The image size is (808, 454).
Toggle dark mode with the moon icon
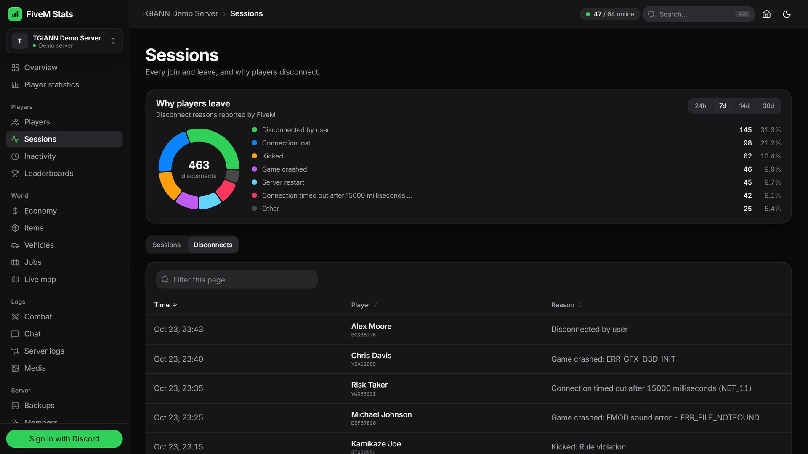pos(787,14)
